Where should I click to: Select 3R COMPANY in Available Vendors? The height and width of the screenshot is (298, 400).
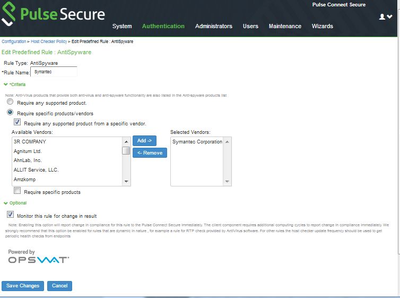coord(67,141)
